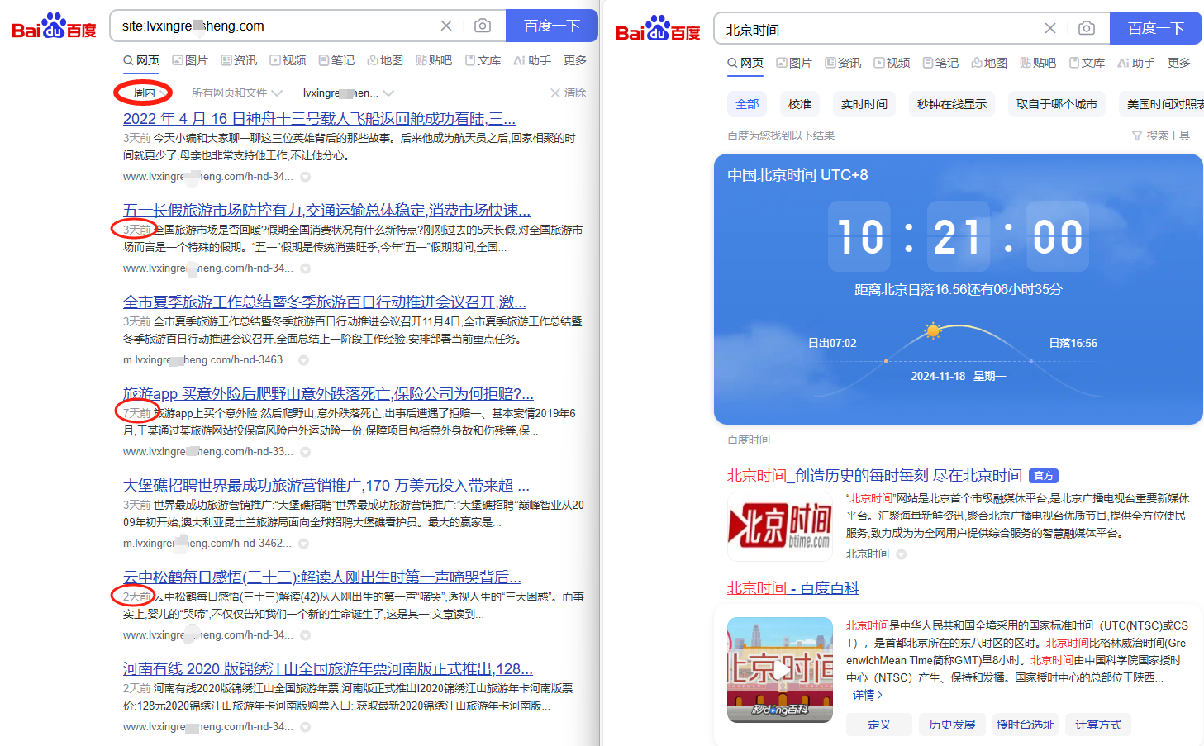Click snapshot icon beside 神舟十三号 result URL
Screen dimensions: 1204x746
306,177
